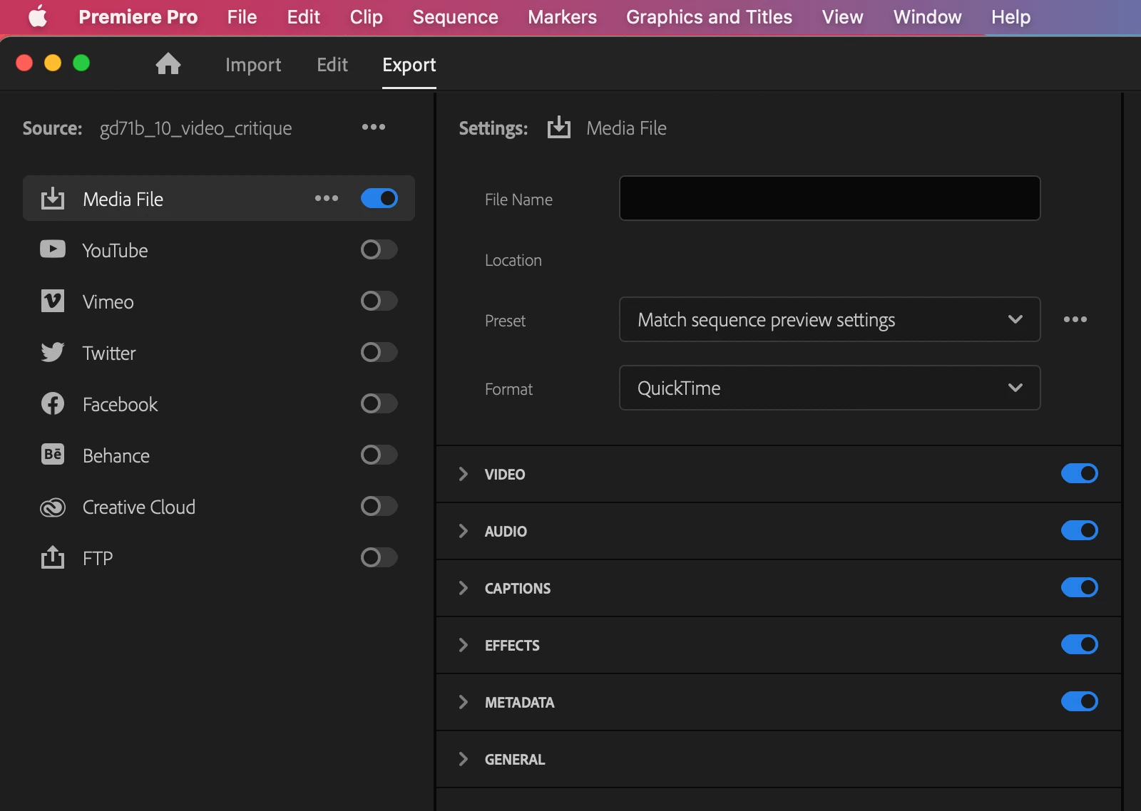Open the View menu
The width and height of the screenshot is (1141, 811).
point(842,16)
